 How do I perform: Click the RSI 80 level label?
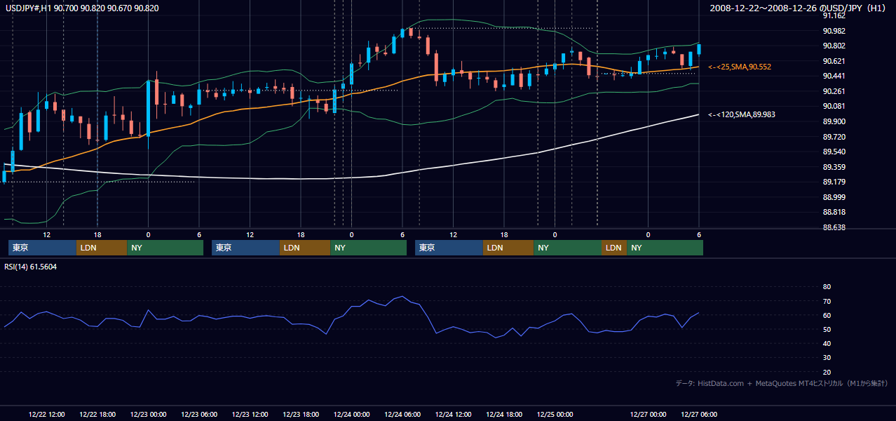tap(827, 287)
